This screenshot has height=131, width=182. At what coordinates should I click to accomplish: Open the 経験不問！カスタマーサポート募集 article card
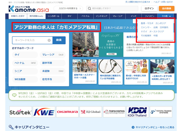coord(85,72)
